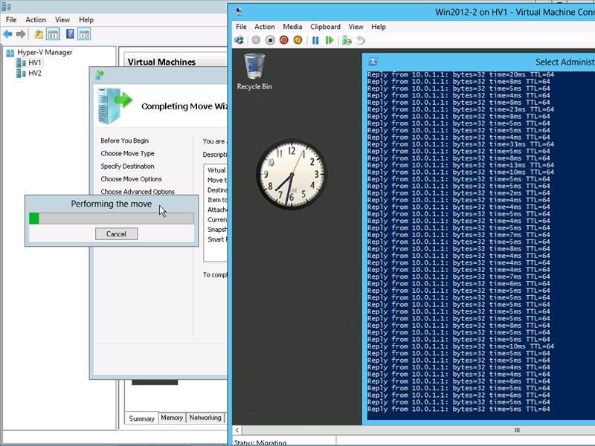Click Hyper-V Manager root node icon
This screenshot has height=446, width=595.
(x=10, y=53)
